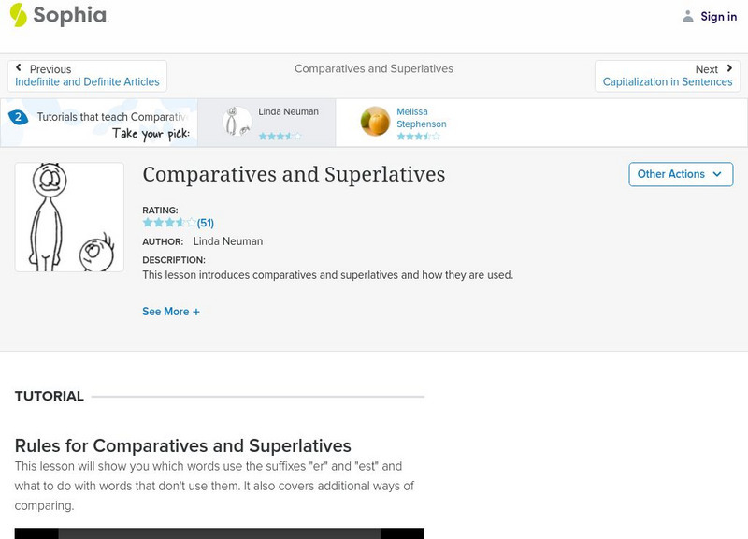Screen dimensions: 748x539
Task: Click the user profile icon beside Sign in
Action: point(688,16)
